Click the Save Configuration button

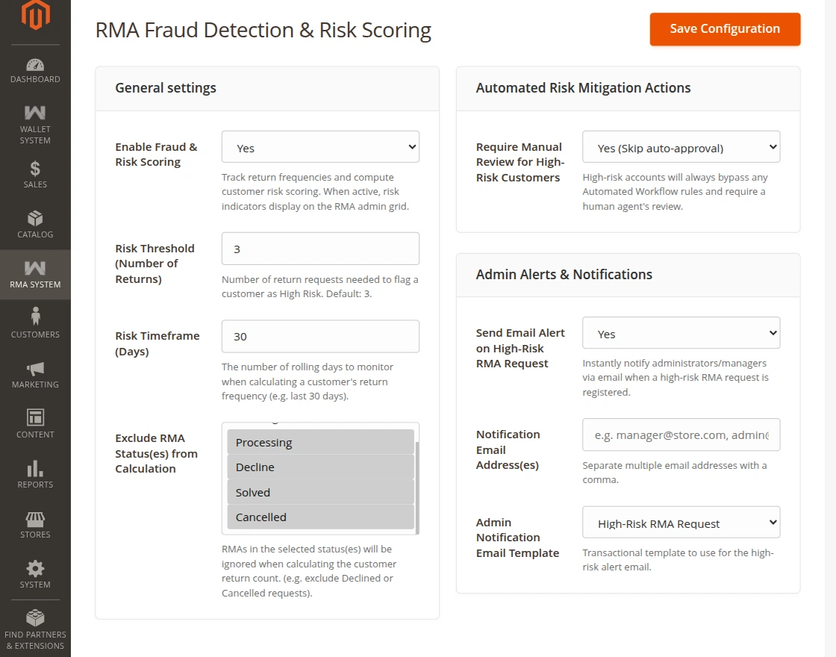tap(725, 29)
